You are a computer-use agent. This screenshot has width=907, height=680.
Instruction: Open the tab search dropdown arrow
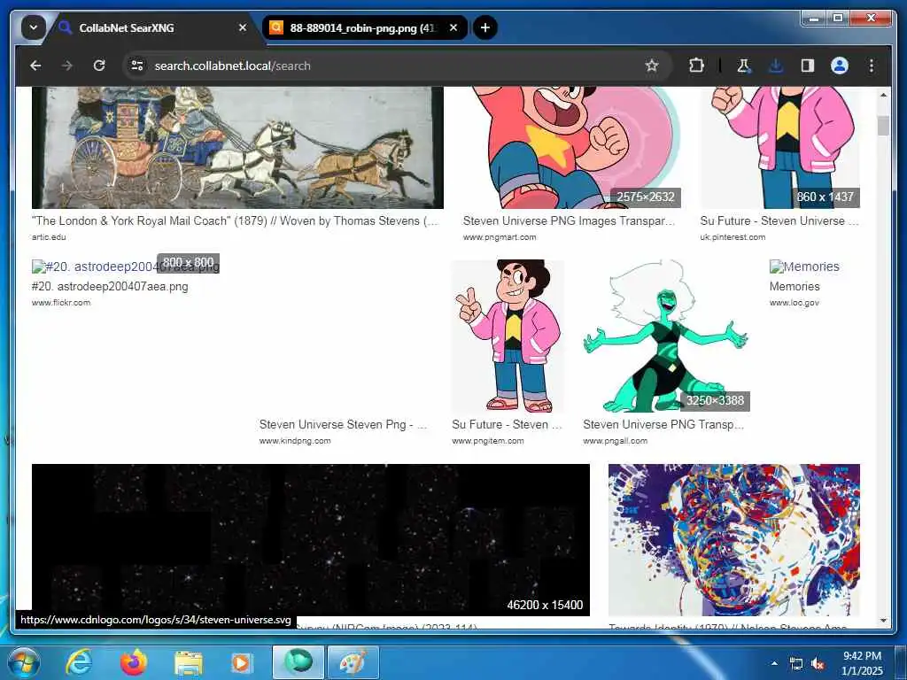34,27
